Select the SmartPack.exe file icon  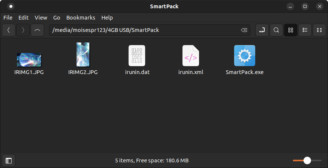pyautogui.click(x=244, y=56)
